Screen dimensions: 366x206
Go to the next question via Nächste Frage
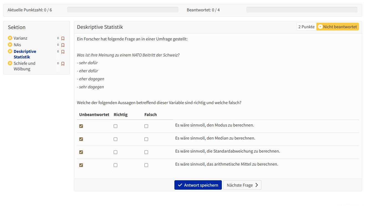click(x=242, y=185)
